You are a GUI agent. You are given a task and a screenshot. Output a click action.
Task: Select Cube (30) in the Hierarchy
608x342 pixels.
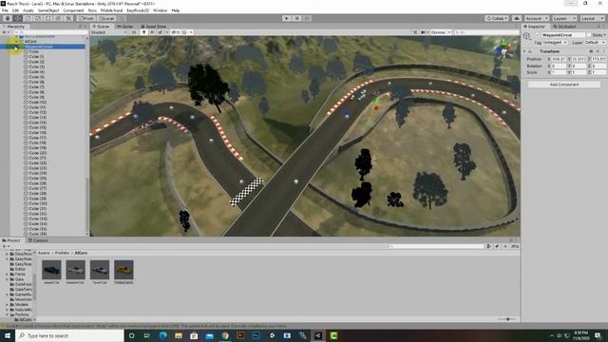[38, 203]
